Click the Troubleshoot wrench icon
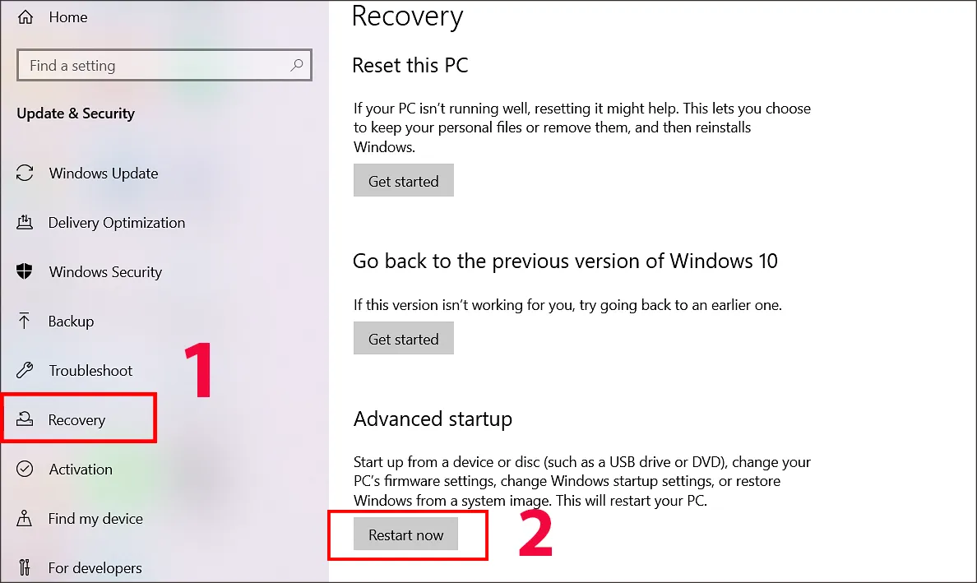The image size is (977, 583). pyautogui.click(x=25, y=371)
